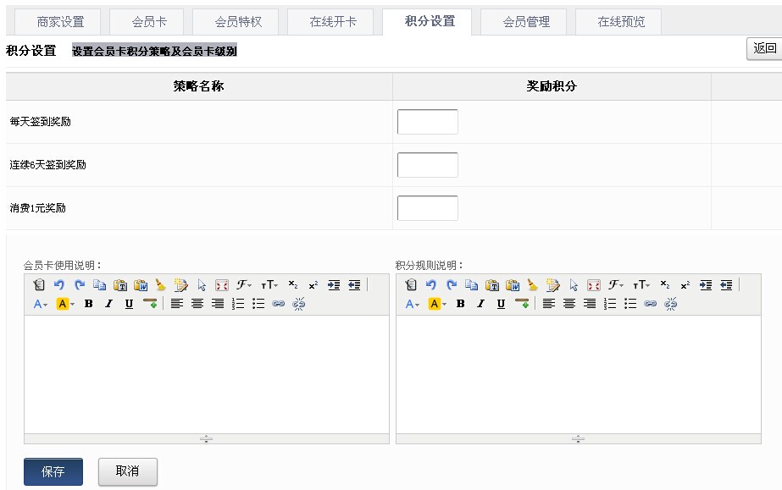Click the broom clear-formatting icon in 积分规则说明 editor

coord(532,285)
